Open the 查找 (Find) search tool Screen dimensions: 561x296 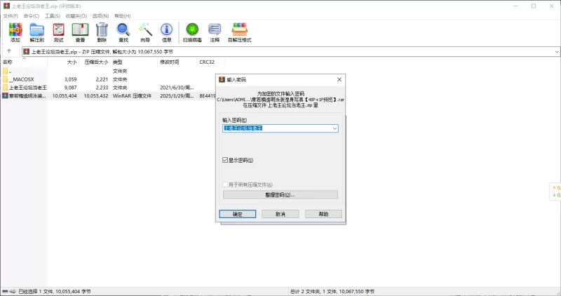point(123,32)
